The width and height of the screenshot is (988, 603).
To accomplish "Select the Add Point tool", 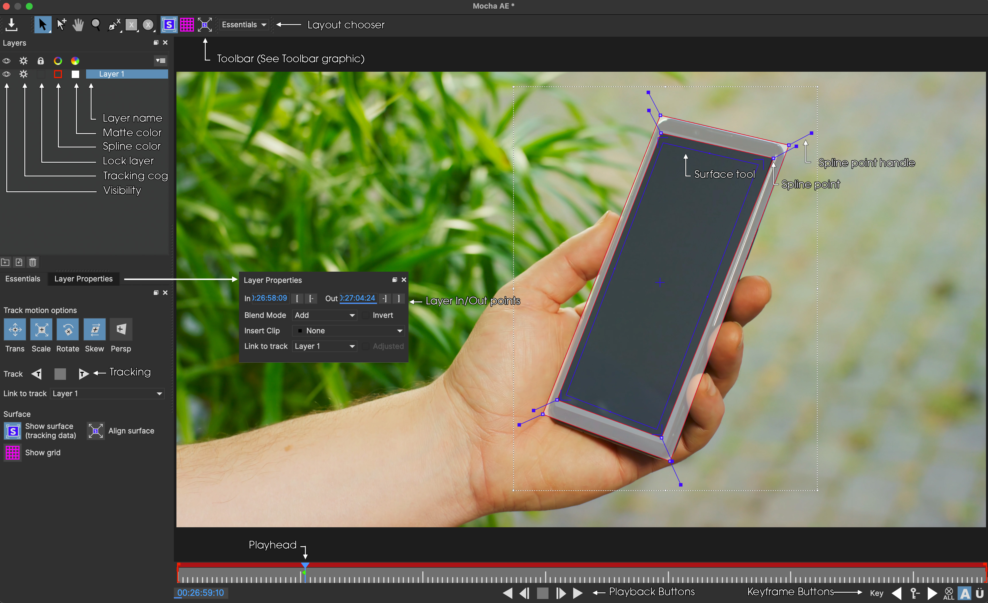I will pyautogui.click(x=61, y=24).
